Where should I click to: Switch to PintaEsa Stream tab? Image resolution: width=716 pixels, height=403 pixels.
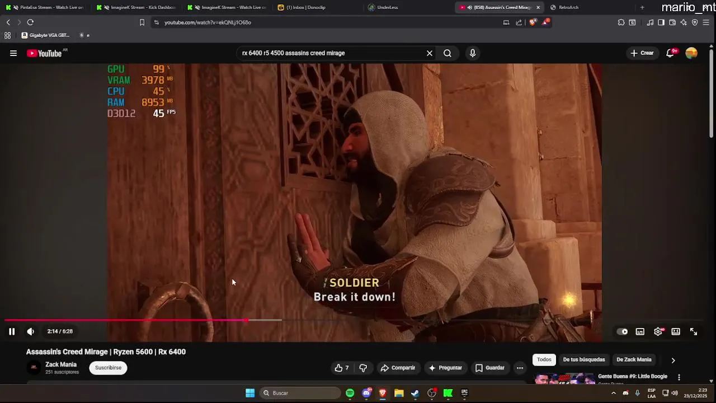click(x=46, y=7)
